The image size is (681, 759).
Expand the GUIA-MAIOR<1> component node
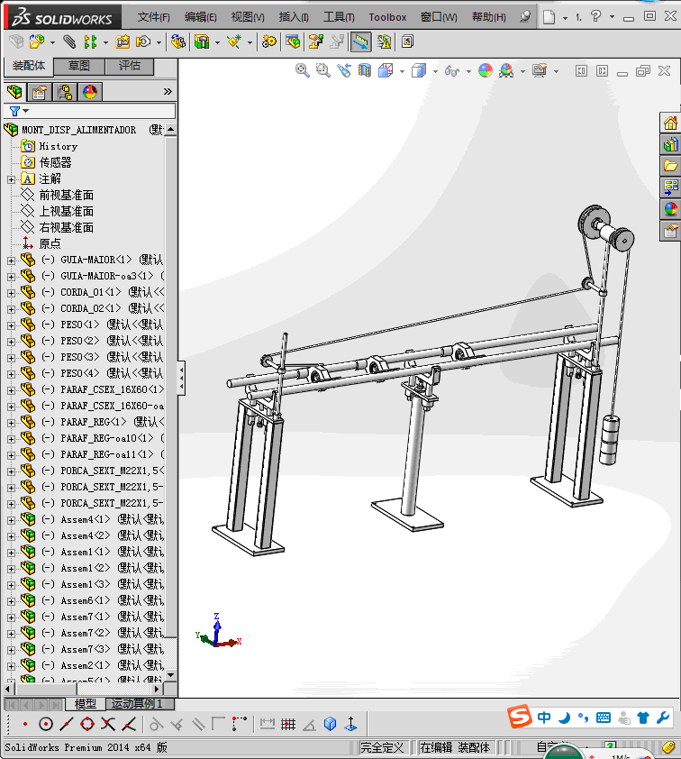coord(11,261)
